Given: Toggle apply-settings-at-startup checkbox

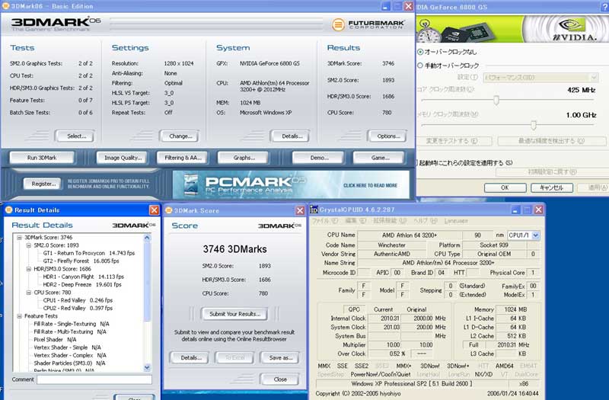Looking at the screenshot, I should pos(416,162).
